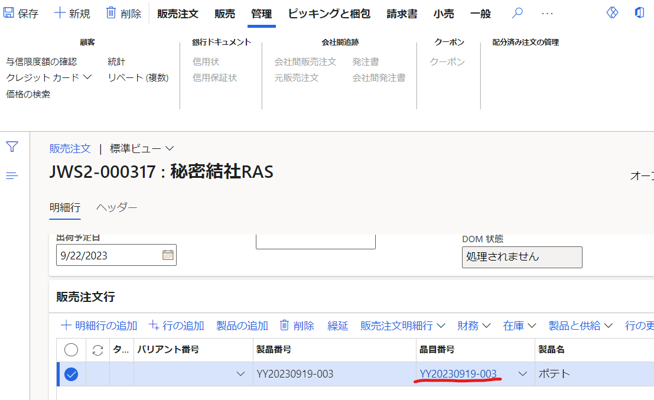
Task: Click the 製品番号 column header
Action: [274, 350]
